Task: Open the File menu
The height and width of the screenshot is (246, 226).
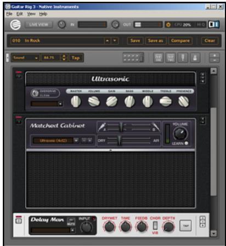Action: 9,14
